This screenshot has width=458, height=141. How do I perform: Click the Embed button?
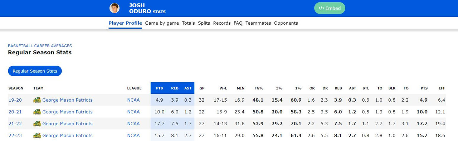click(x=330, y=8)
